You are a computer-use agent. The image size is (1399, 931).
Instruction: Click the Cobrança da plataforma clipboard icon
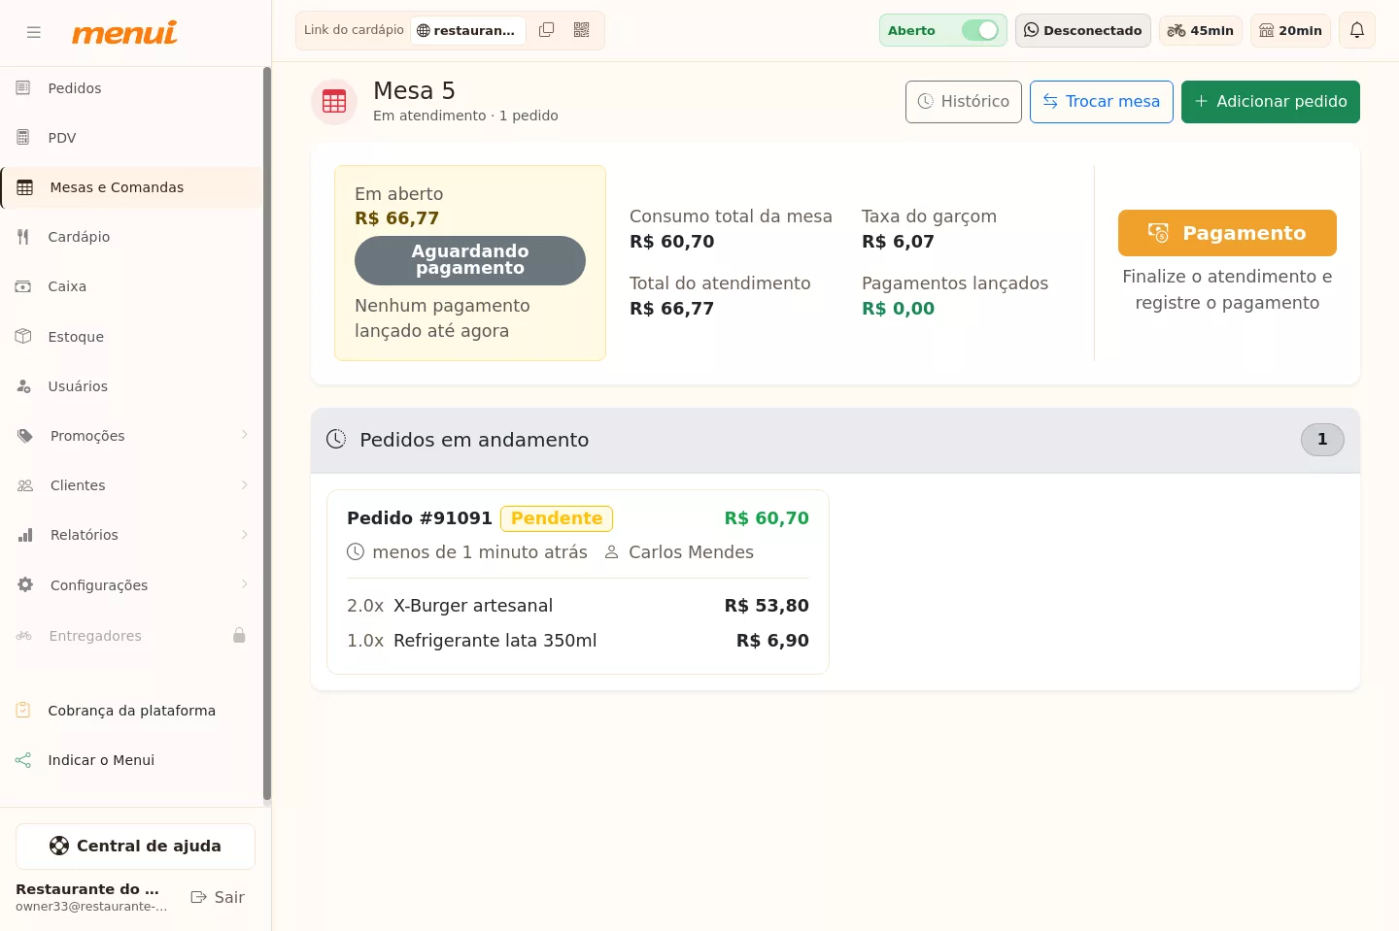click(x=23, y=711)
